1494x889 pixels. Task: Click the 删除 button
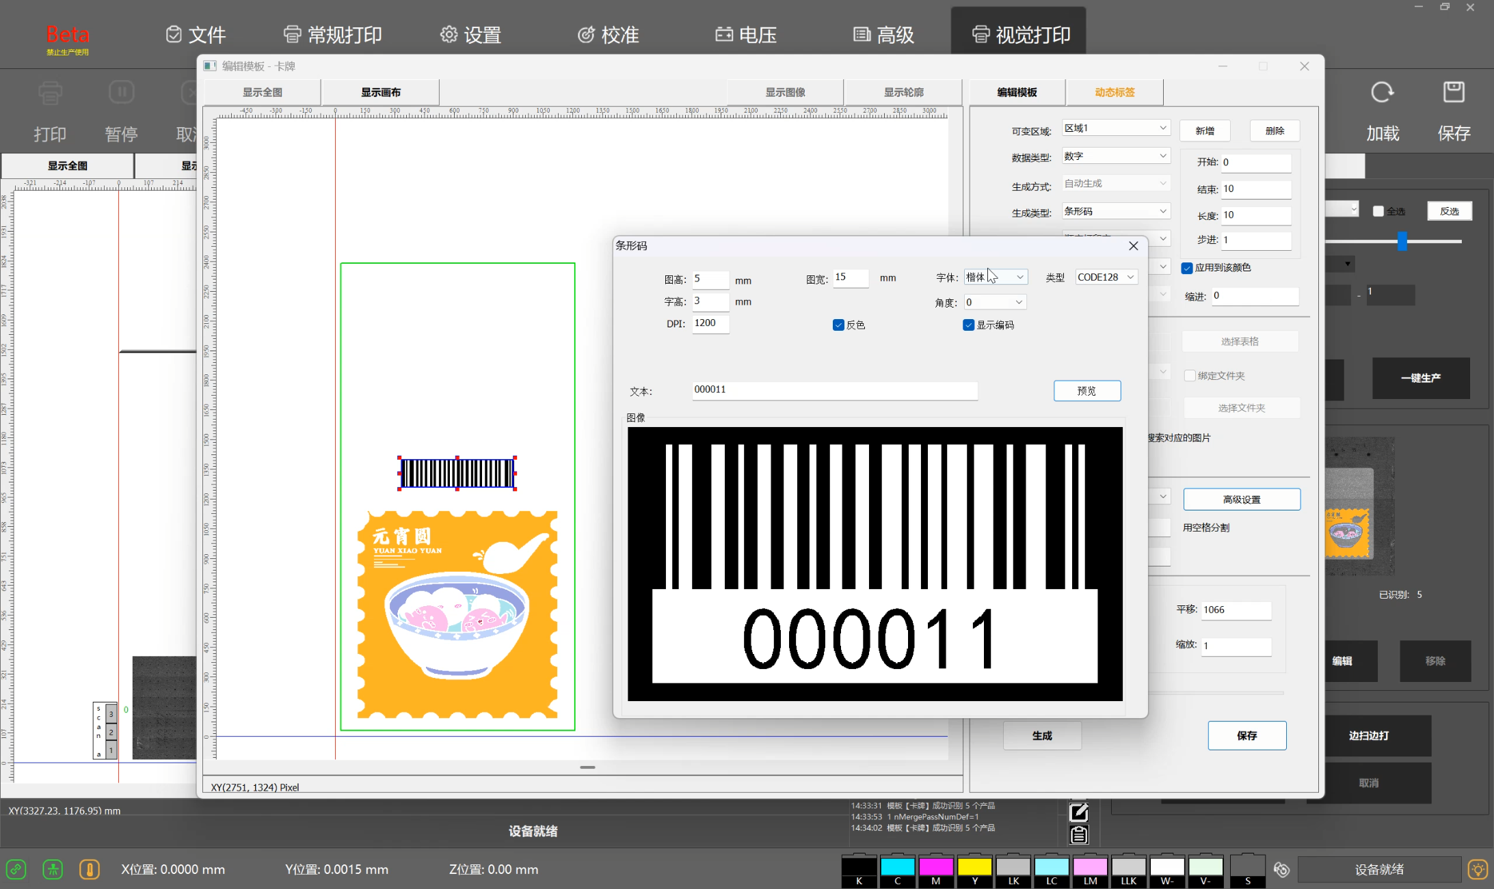tap(1275, 131)
